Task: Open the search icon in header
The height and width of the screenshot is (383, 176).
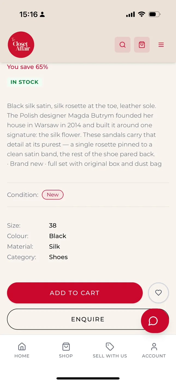Action: [x=123, y=45]
